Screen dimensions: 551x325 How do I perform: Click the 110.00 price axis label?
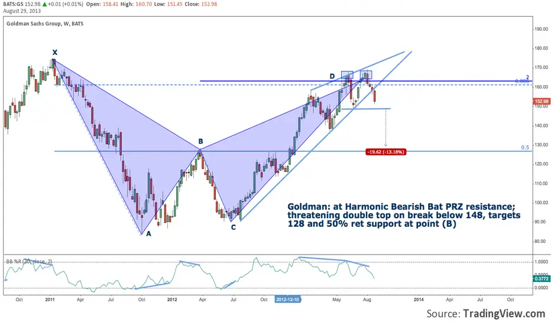(x=541, y=183)
